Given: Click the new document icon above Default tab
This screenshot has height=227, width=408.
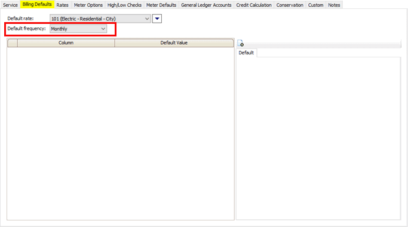Looking at the screenshot, I should tap(240, 43).
